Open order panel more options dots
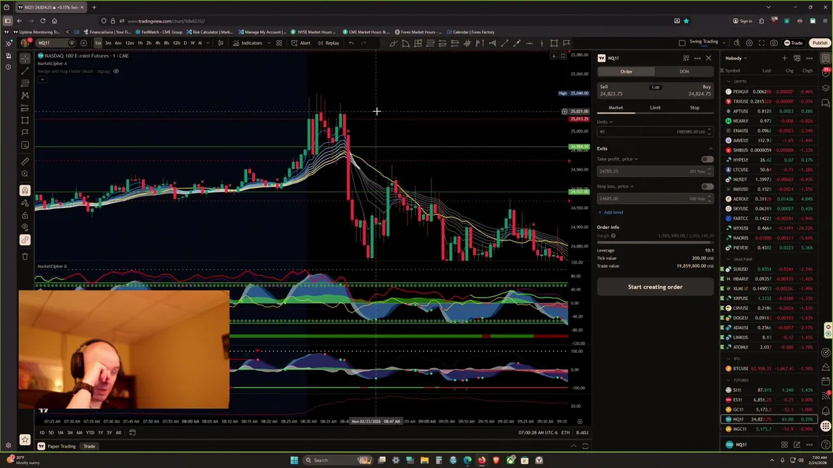833x468 pixels. [697, 58]
